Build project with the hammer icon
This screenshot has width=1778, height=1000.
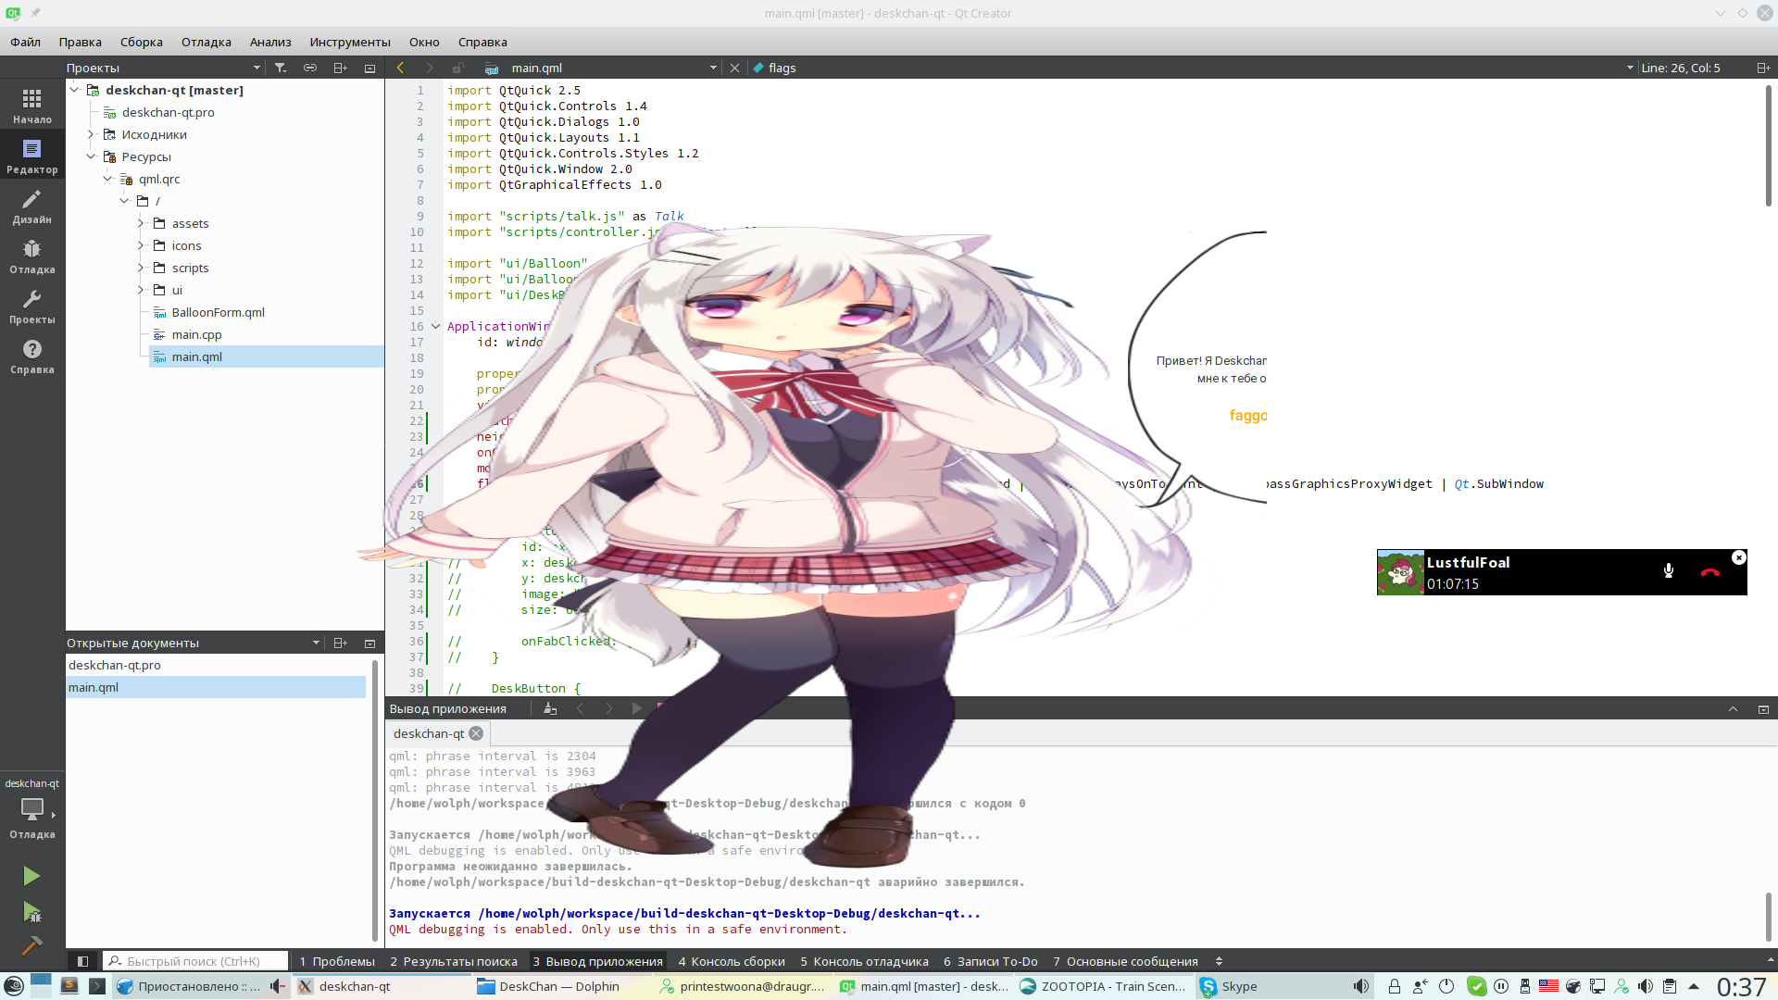pos(31,945)
